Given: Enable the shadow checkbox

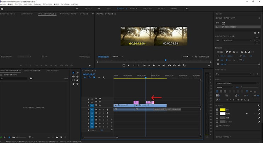Looking at the screenshot, I should 217,122.
